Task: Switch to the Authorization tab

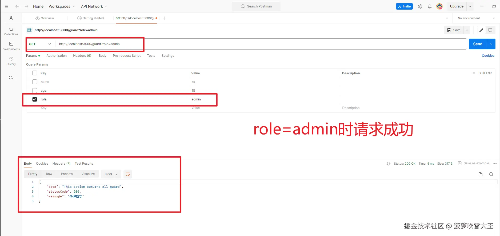Action: tap(57, 56)
